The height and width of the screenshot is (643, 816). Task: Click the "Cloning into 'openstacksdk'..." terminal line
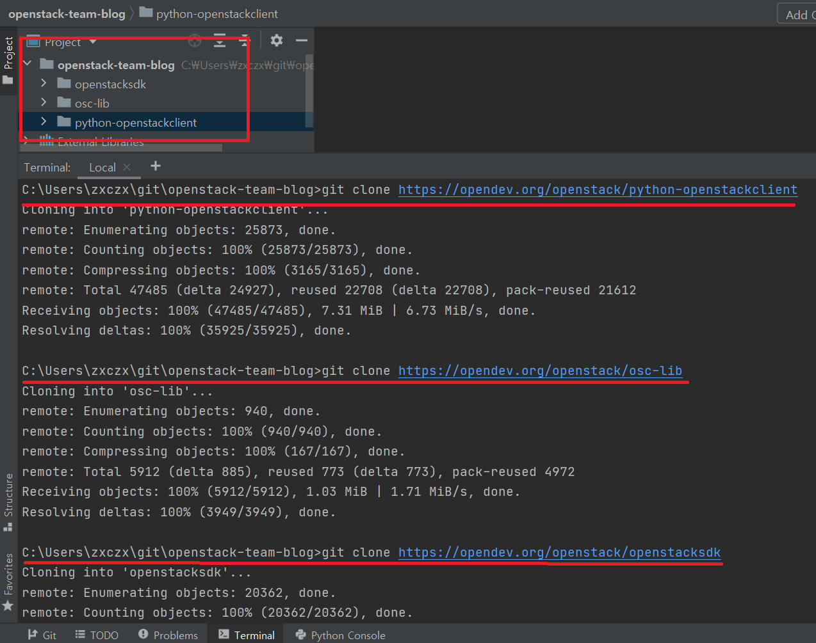tap(136, 572)
